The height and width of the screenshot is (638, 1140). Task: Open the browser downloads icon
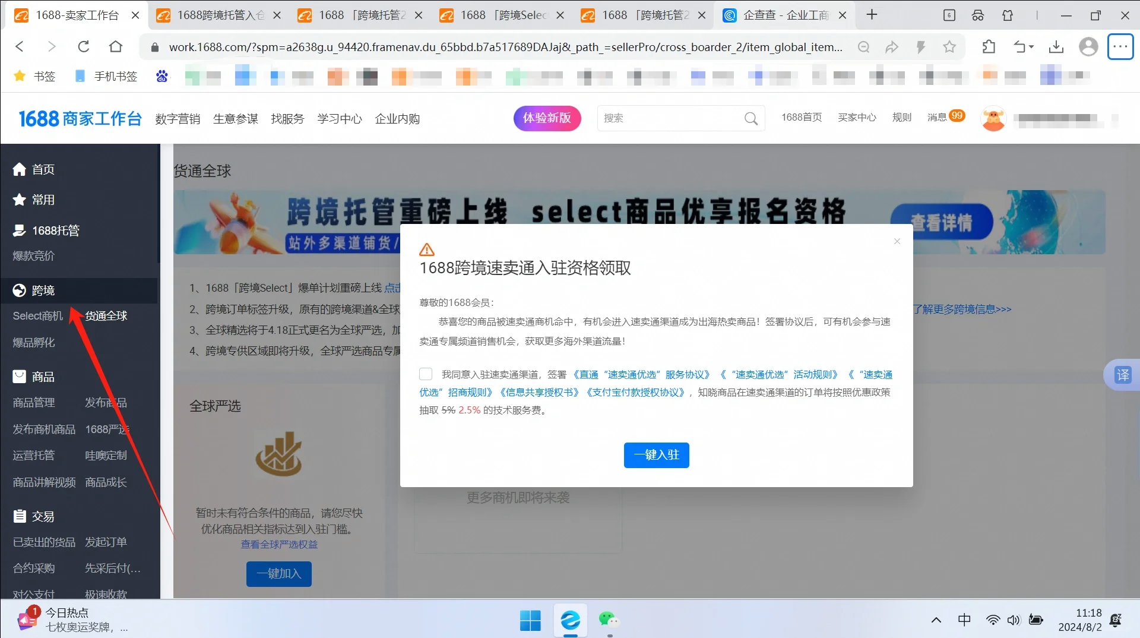tap(1056, 46)
